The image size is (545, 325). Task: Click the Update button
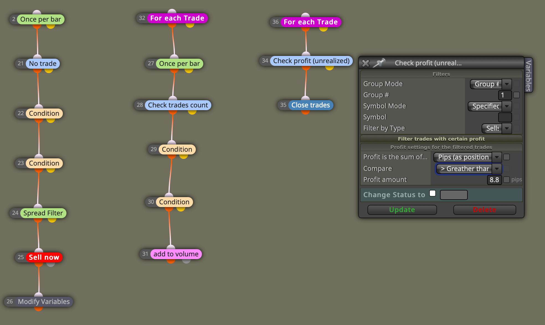click(x=402, y=210)
